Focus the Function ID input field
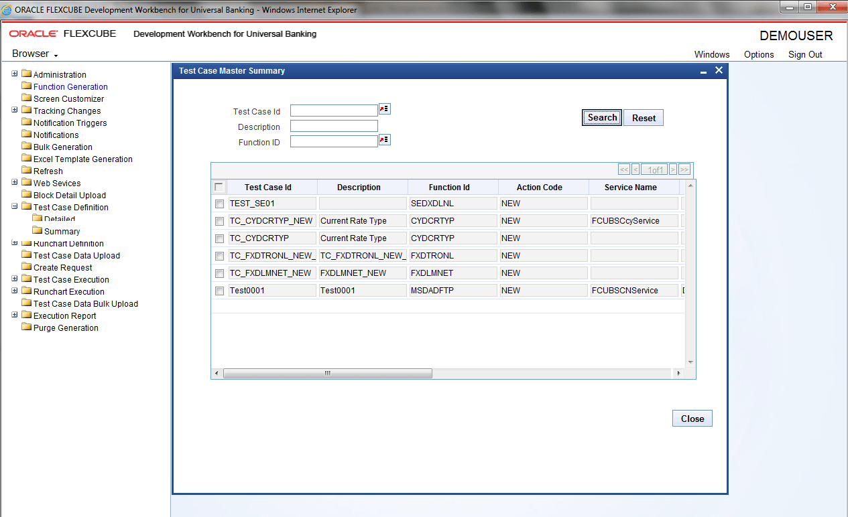 click(x=334, y=141)
